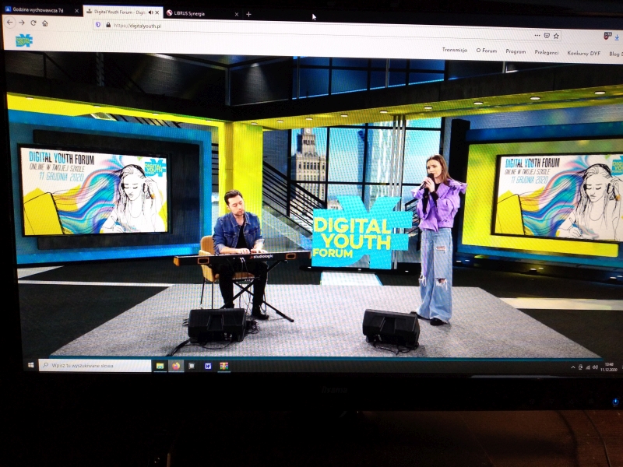Open the Firefox downloads arrow

pyautogui.click(x=617, y=37)
